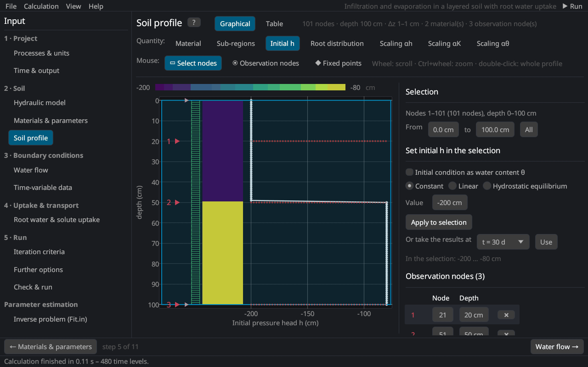Open Inverse problem (Fit.in) in the sidebar
Viewport: 588px width, 367px height.
pyautogui.click(x=51, y=319)
